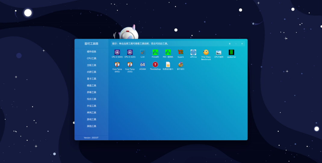Select the 显卡工具 category

click(91, 79)
